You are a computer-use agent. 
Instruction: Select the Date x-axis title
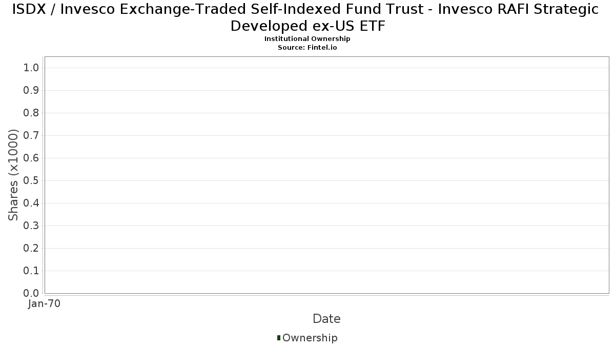326,319
